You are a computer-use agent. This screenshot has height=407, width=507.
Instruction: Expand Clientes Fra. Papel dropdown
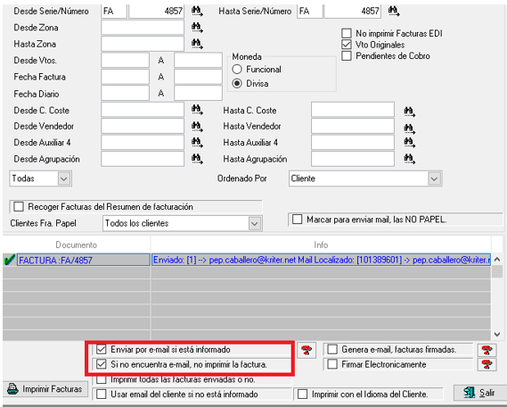[x=255, y=223]
